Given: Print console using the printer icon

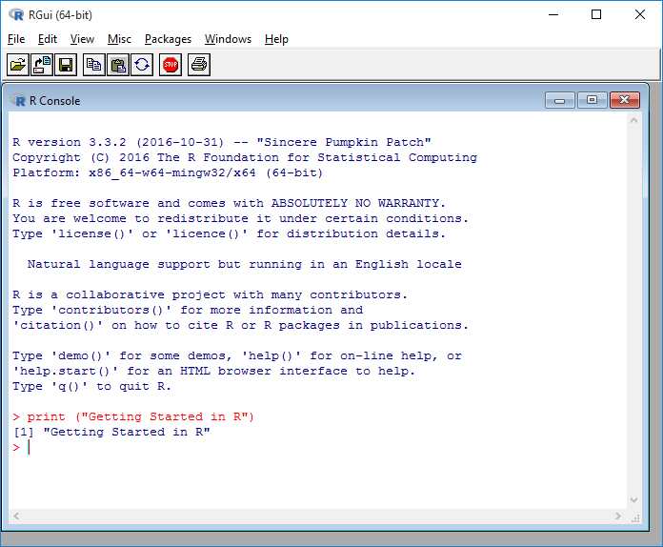Looking at the screenshot, I should coord(199,65).
